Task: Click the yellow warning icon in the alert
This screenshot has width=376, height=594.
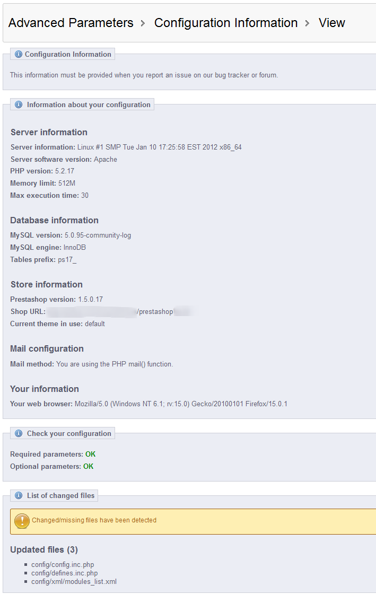Action: pyautogui.click(x=22, y=521)
